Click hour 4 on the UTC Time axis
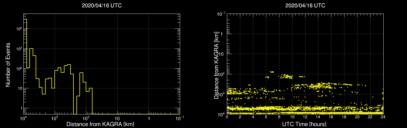This screenshot has height=128, width=407. coord(253,117)
